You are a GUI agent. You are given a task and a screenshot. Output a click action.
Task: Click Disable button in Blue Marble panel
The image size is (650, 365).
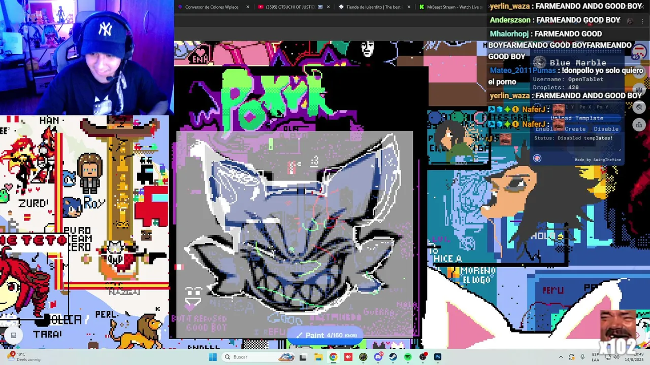coord(606,129)
